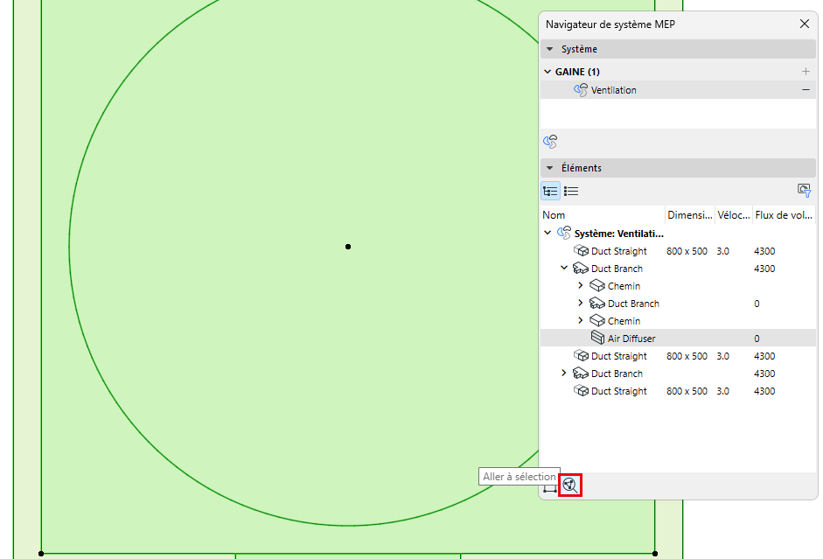The width and height of the screenshot is (823, 559).
Task: Collapse the Éléments section
Action: pyautogui.click(x=549, y=168)
